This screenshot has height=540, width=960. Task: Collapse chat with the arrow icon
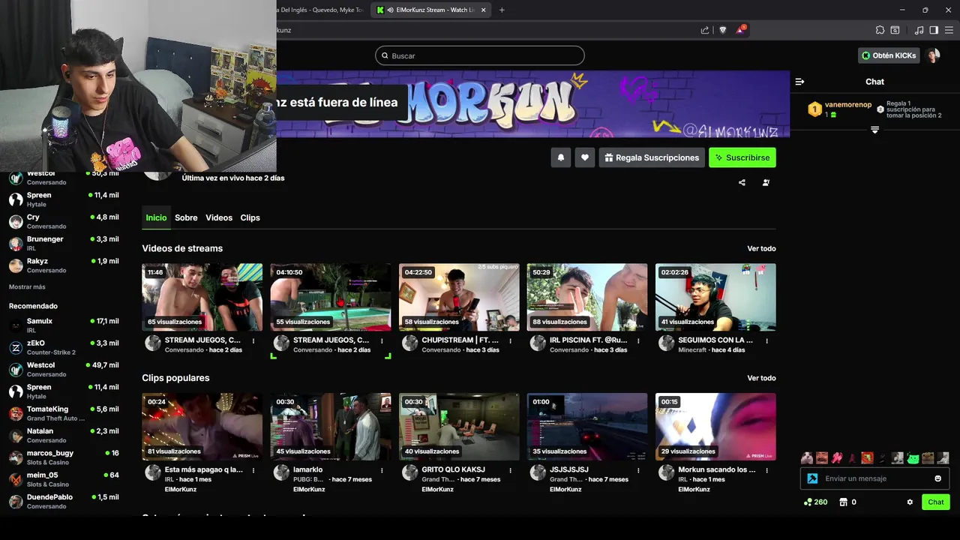[799, 82]
